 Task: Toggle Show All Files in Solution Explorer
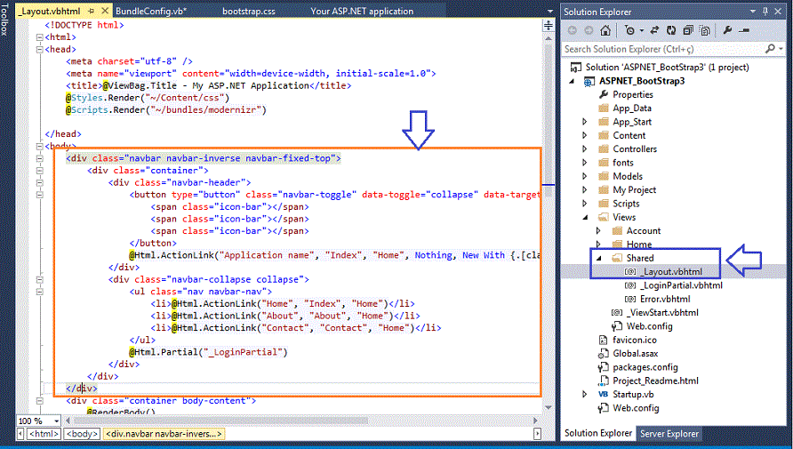pos(705,30)
